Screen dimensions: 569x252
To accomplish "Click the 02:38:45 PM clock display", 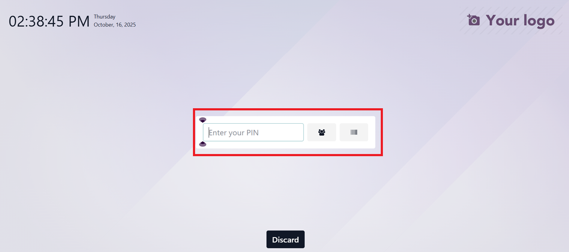I will pyautogui.click(x=49, y=21).
